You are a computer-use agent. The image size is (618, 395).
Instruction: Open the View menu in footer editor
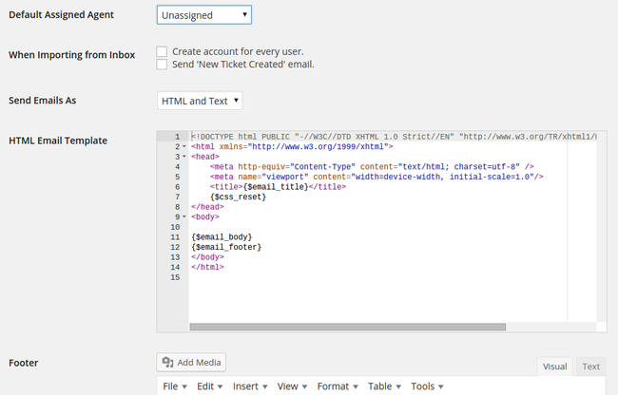292,386
